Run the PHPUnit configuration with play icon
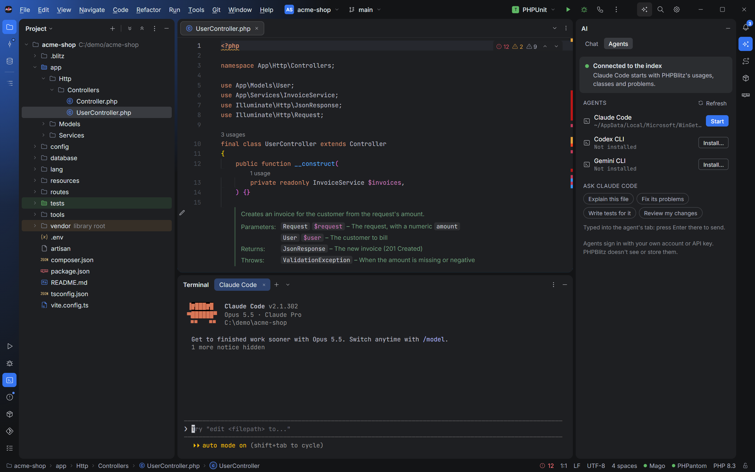The width and height of the screenshot is (755, 472). 568,10
